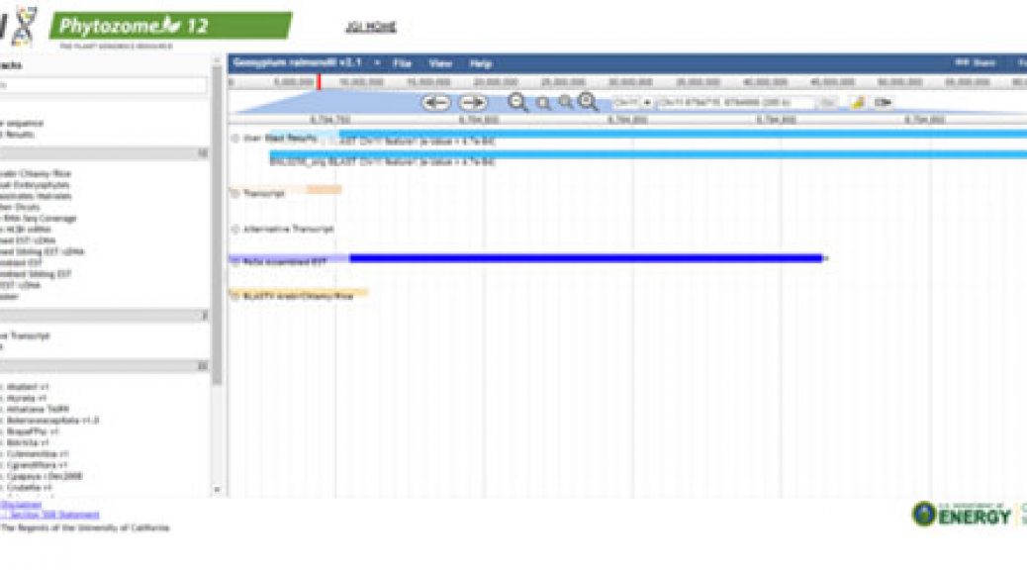Pan the genome view left
Screen dimensions: 1027x570
coord(435,103)
